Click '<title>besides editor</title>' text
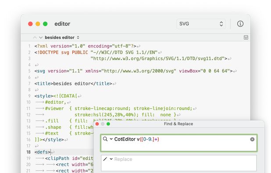271x173 pixels. [73, 83]
